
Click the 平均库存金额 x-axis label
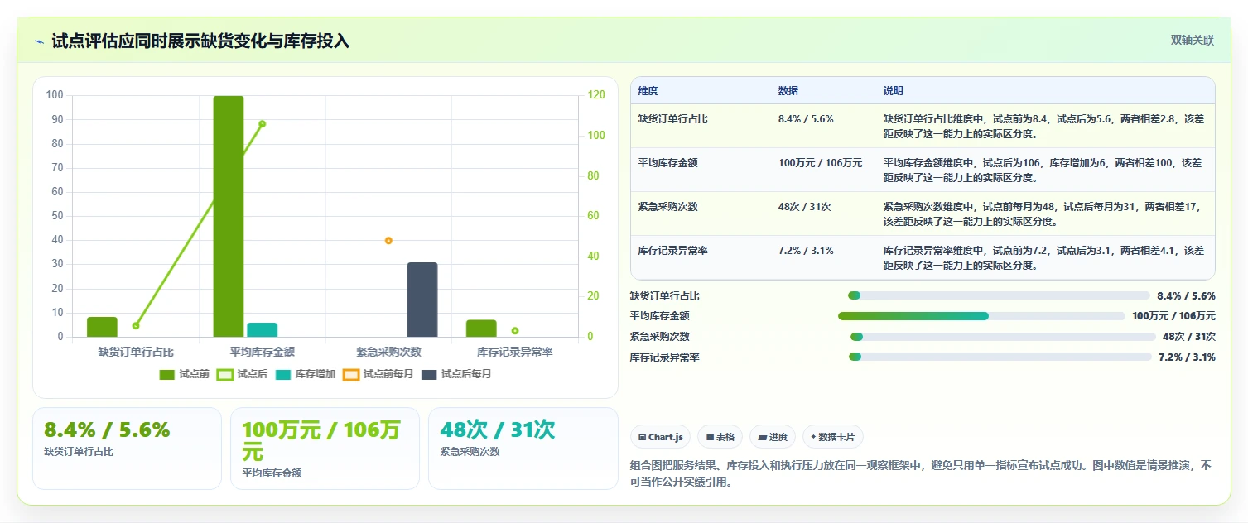(x=262, y=352)
